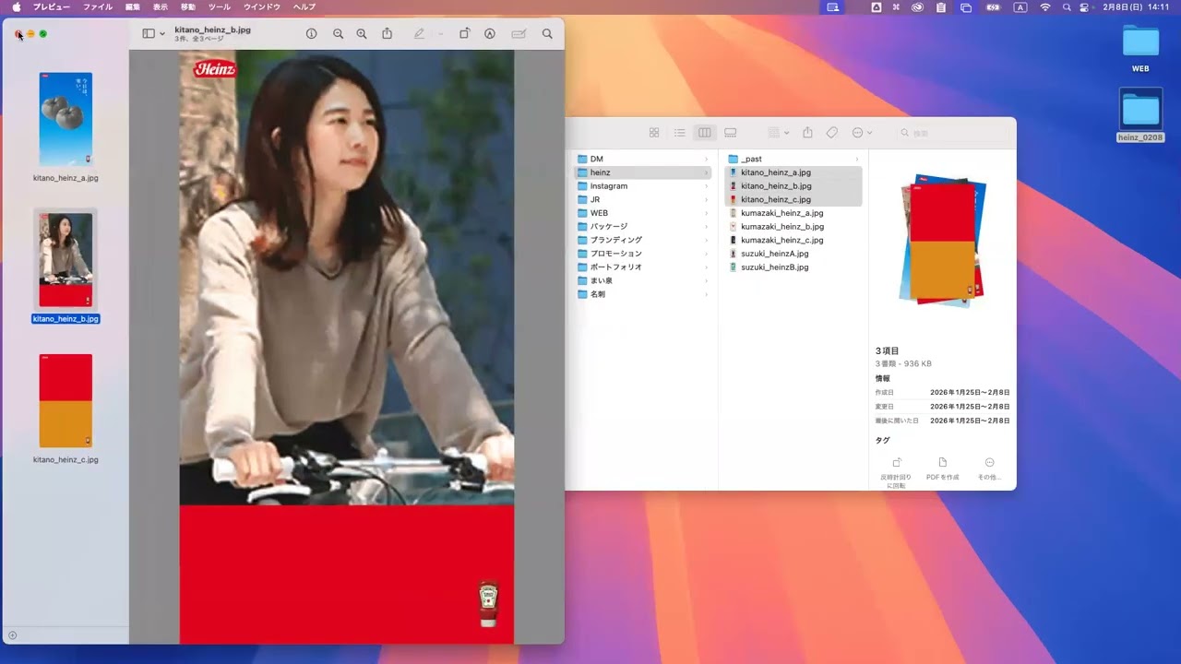Switch Finder to list view
This screenshot has height=664, width=1181.
(x=680, y=133)
